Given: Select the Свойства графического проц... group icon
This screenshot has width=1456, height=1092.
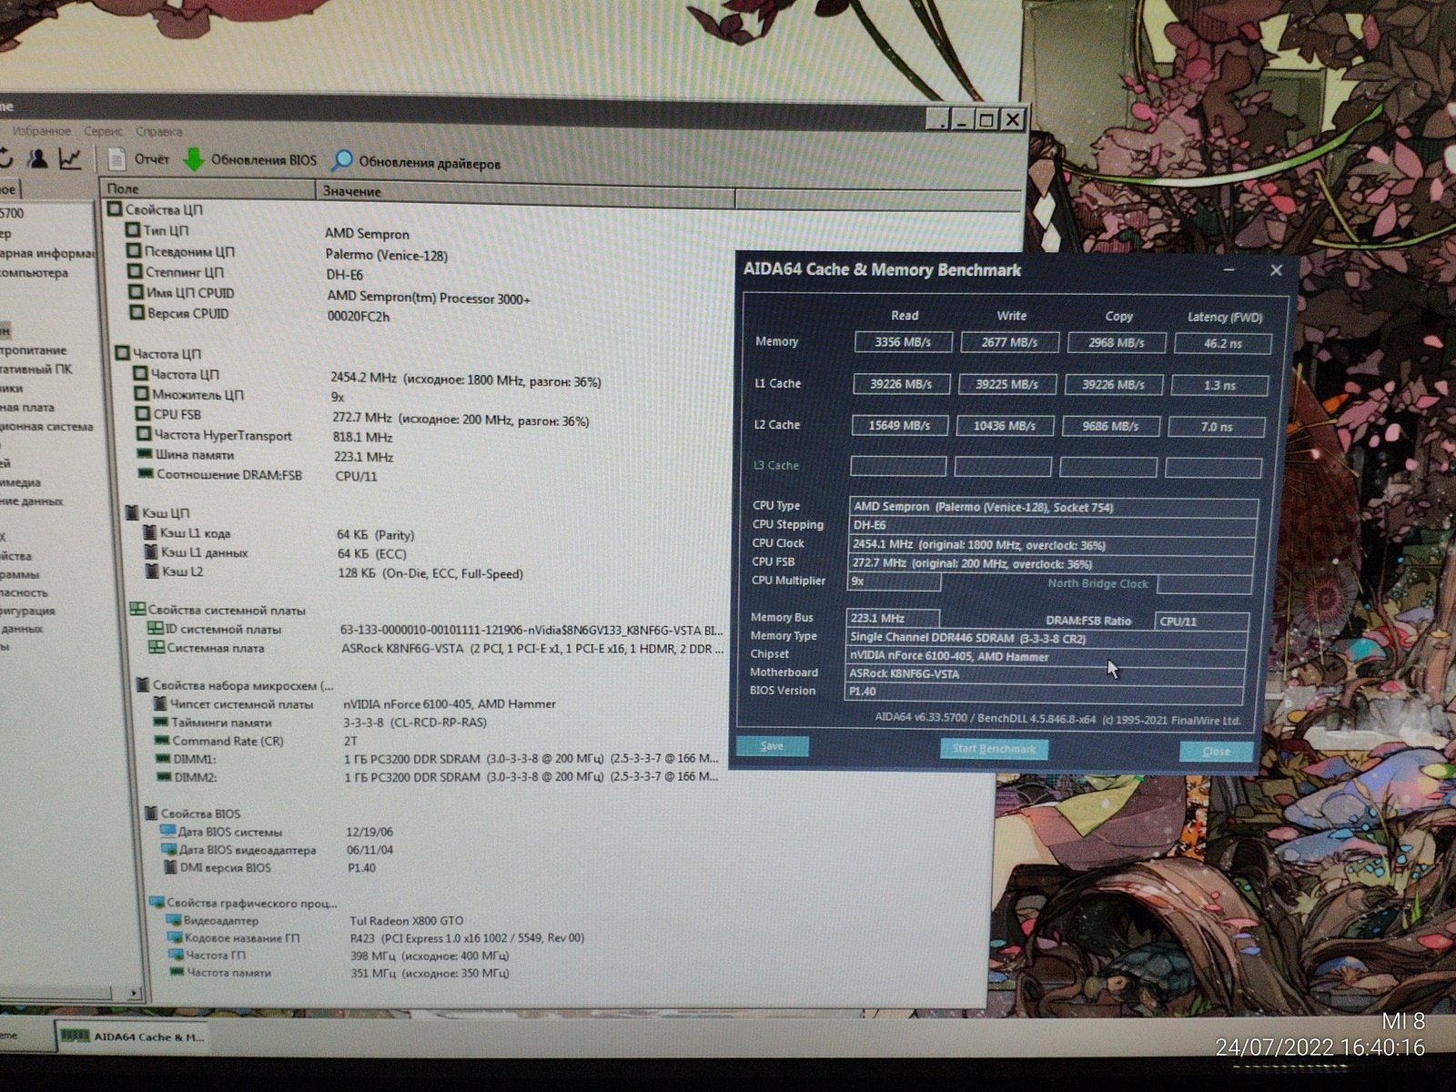Looking at the screenshot, I should (x=157, y=902).
